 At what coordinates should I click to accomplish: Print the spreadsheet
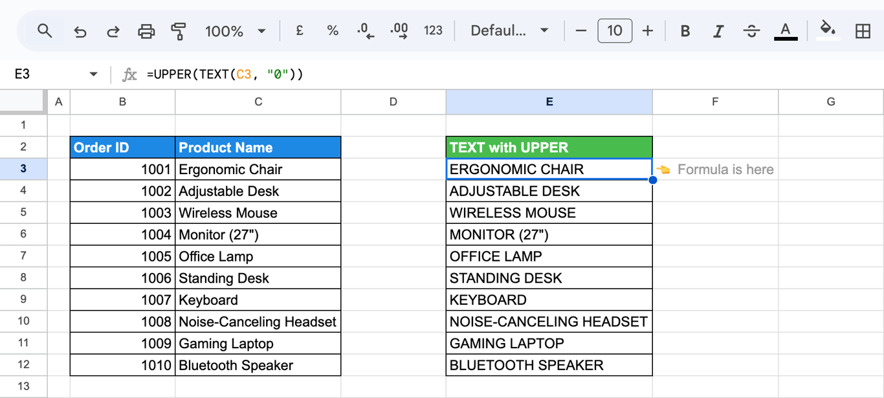(146, 31)
